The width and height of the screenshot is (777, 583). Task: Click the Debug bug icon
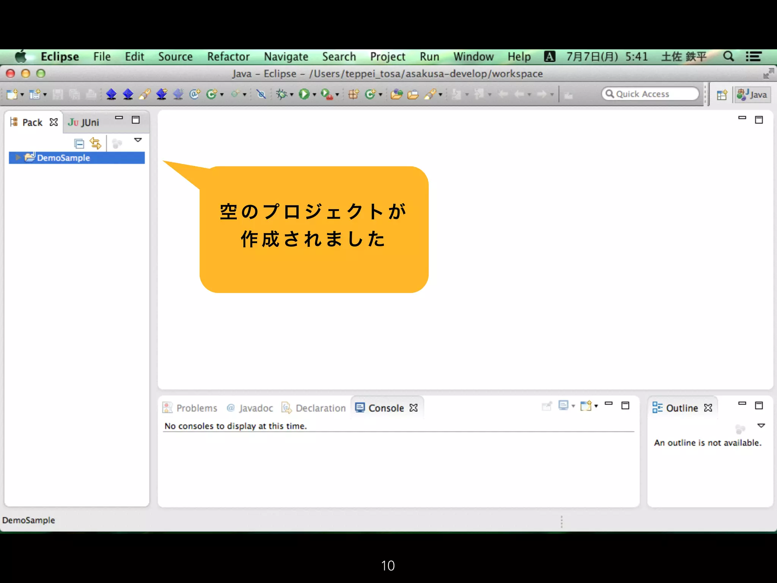[x=282, y=94]
